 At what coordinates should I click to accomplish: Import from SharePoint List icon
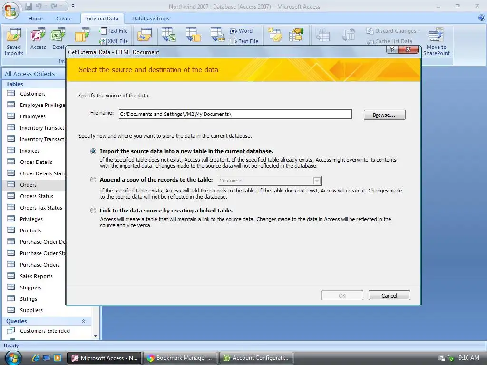(82, 34)
